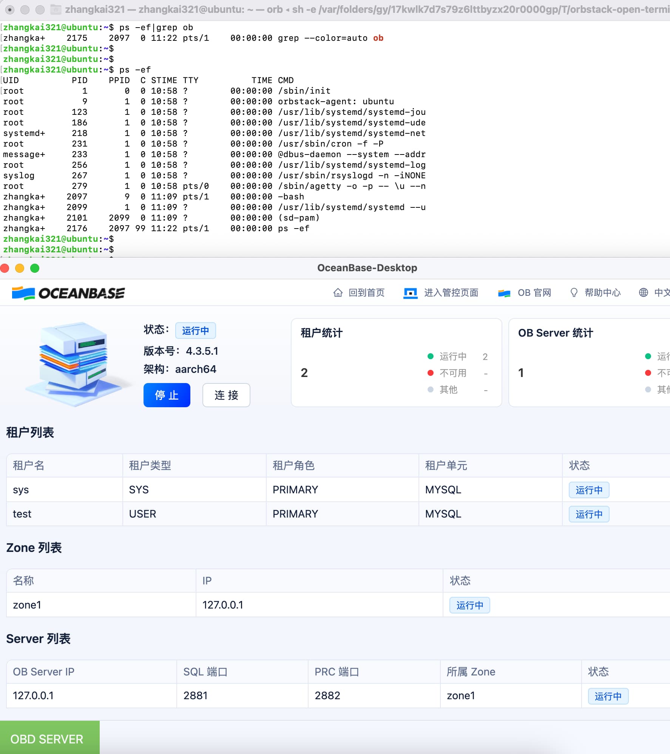This screenshot has width=670, height=754.
Task: Maximize the OceanBase-Desktop window
Action: (x=35, y=268)
